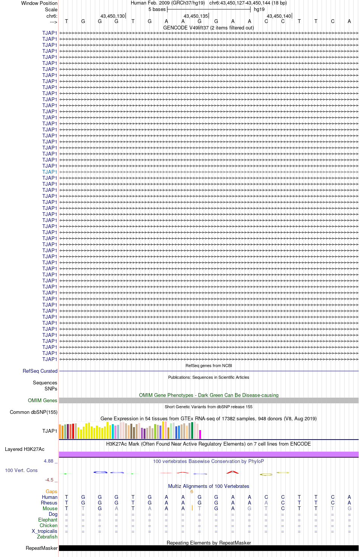Viewport: 359px width, 557px height.
Task: Click the 100 Vert. Cons label
Action: 21,471
